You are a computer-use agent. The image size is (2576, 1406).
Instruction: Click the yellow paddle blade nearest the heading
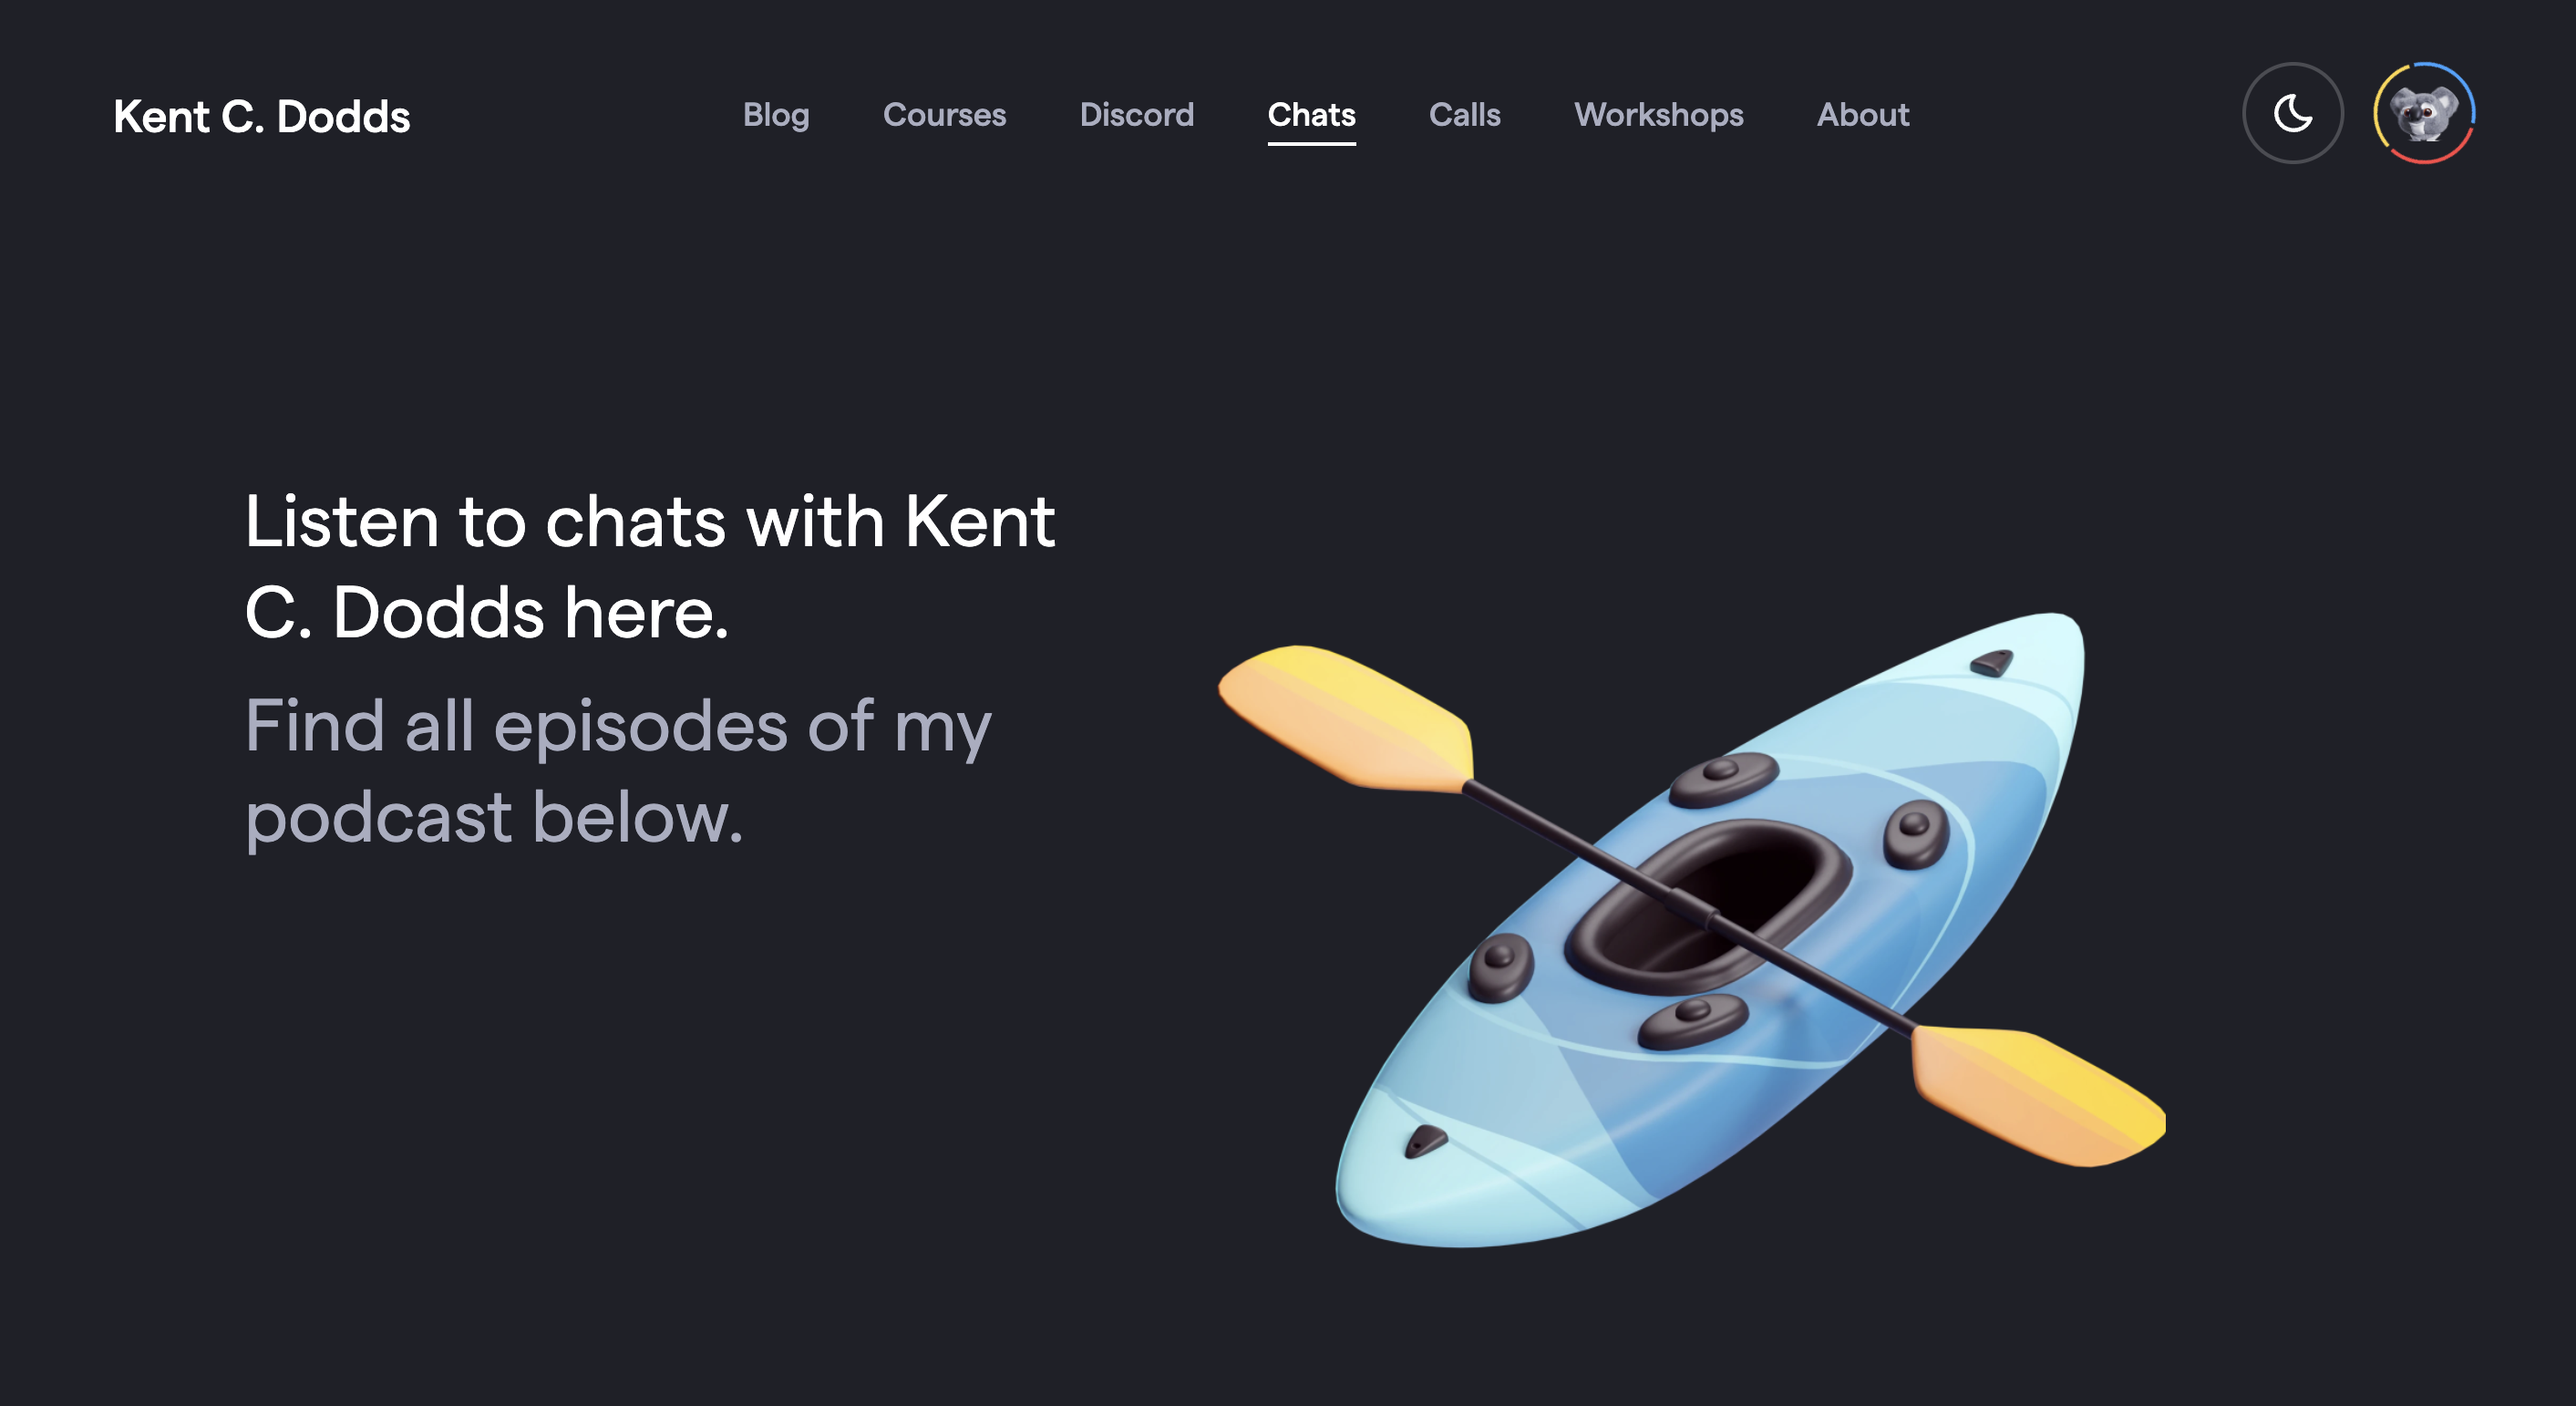pyautogui.click(x=1345, y=718)
